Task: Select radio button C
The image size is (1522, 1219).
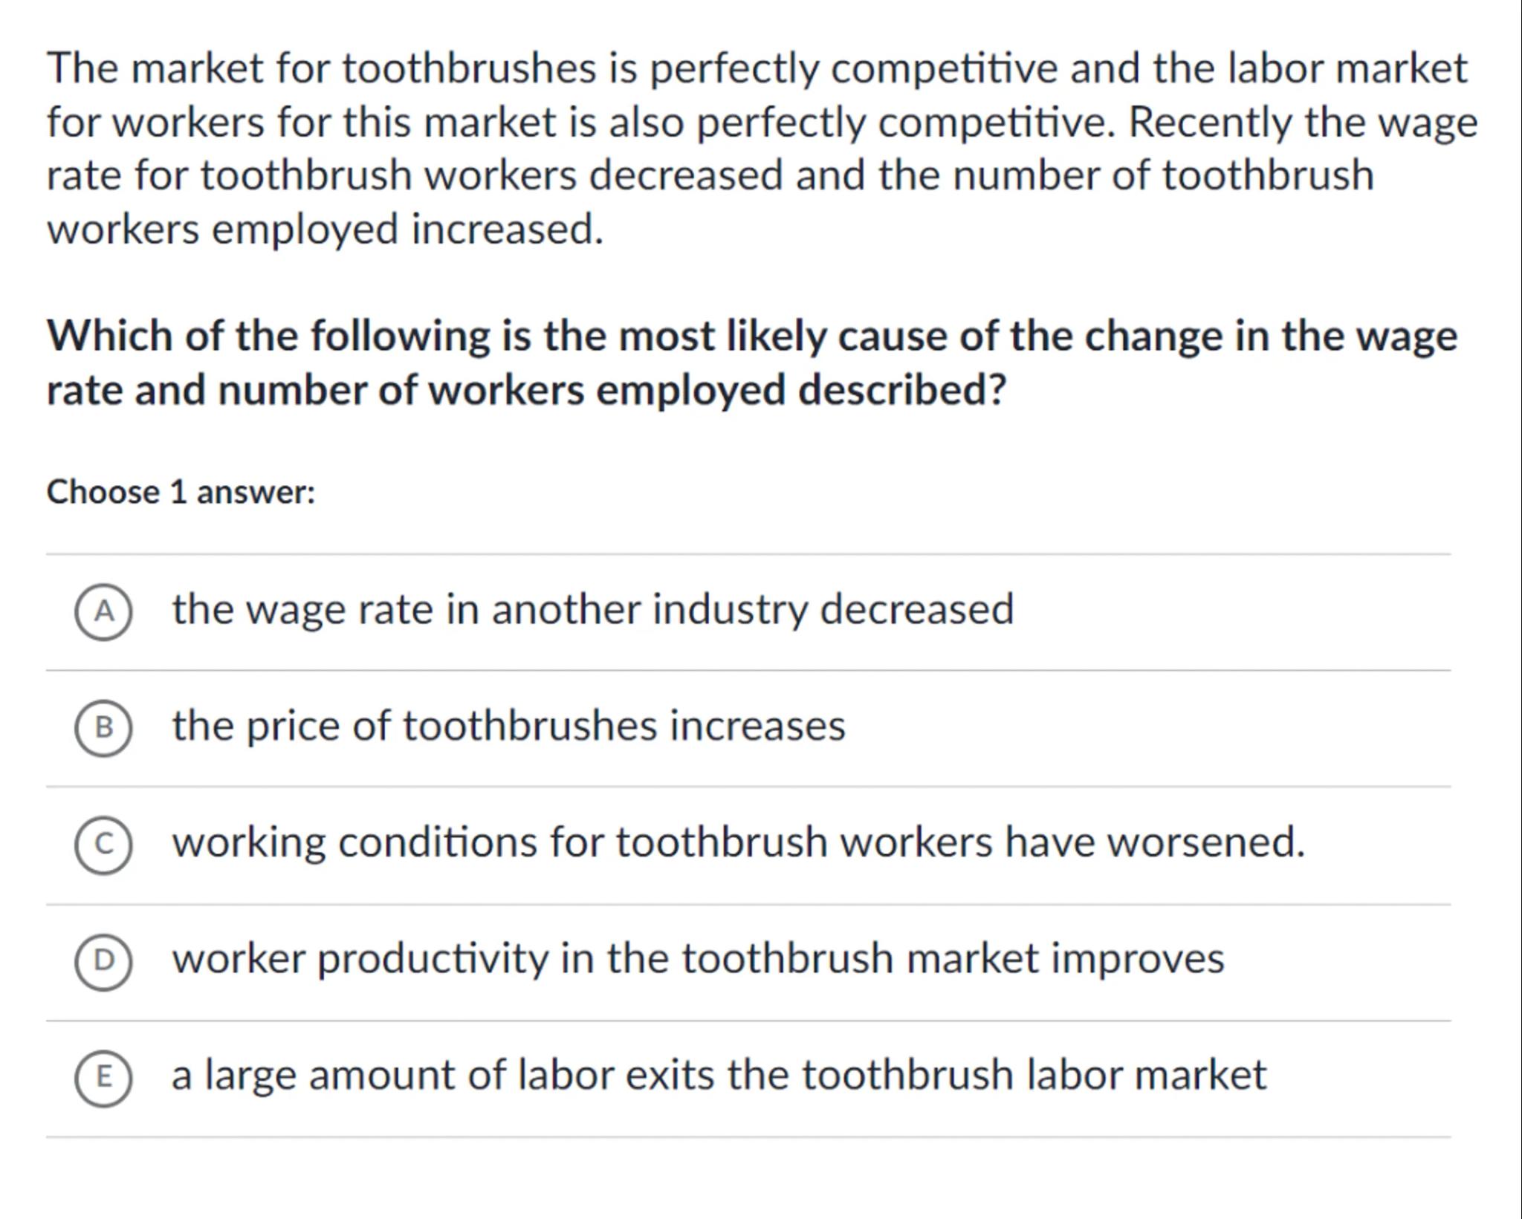Action: 104,845
